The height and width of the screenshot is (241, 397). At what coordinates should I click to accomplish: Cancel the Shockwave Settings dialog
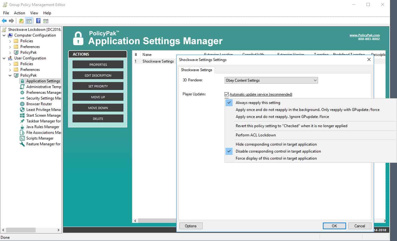click(360, 226)
